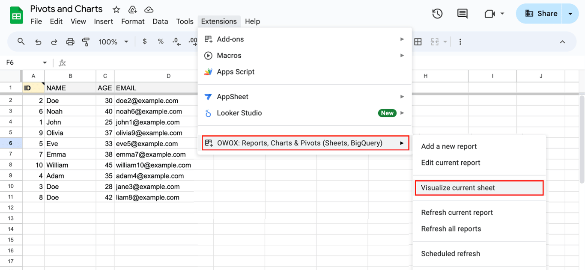Open the Help menu
The width and height of the screenshot is (585, 270).
(253, 21)
